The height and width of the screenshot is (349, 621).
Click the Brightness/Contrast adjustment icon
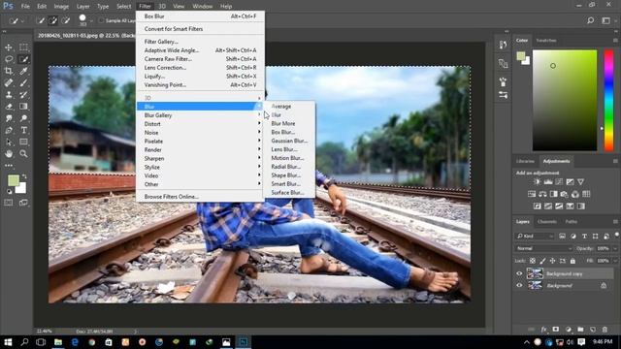pyautogui.click(x=537, y=182)
